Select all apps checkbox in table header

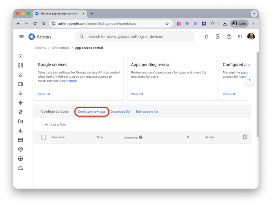(x=44, y=137)
